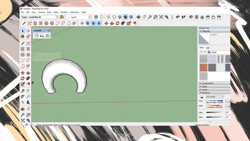Screen dimensions: 250x141
Task: Open the Draw menu
Action: click(49, 12)
